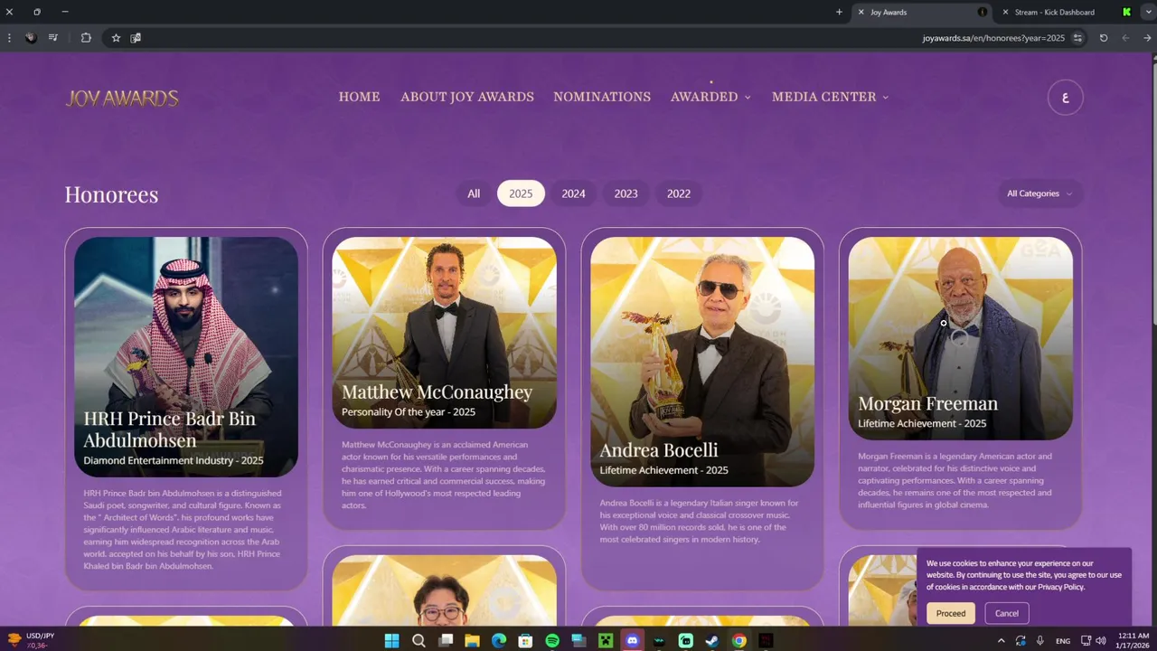Open a new tab with plus icon
The width and height of the screenshot is (1157, 651).
pos(839,12)
